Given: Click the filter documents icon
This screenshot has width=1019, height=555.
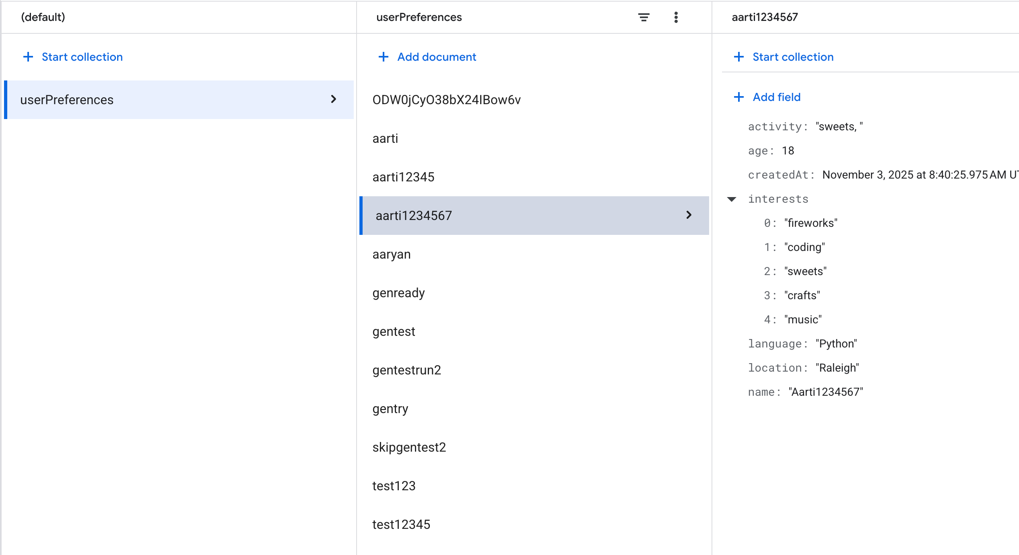Looking at the screenshot, I should [644, 17].
